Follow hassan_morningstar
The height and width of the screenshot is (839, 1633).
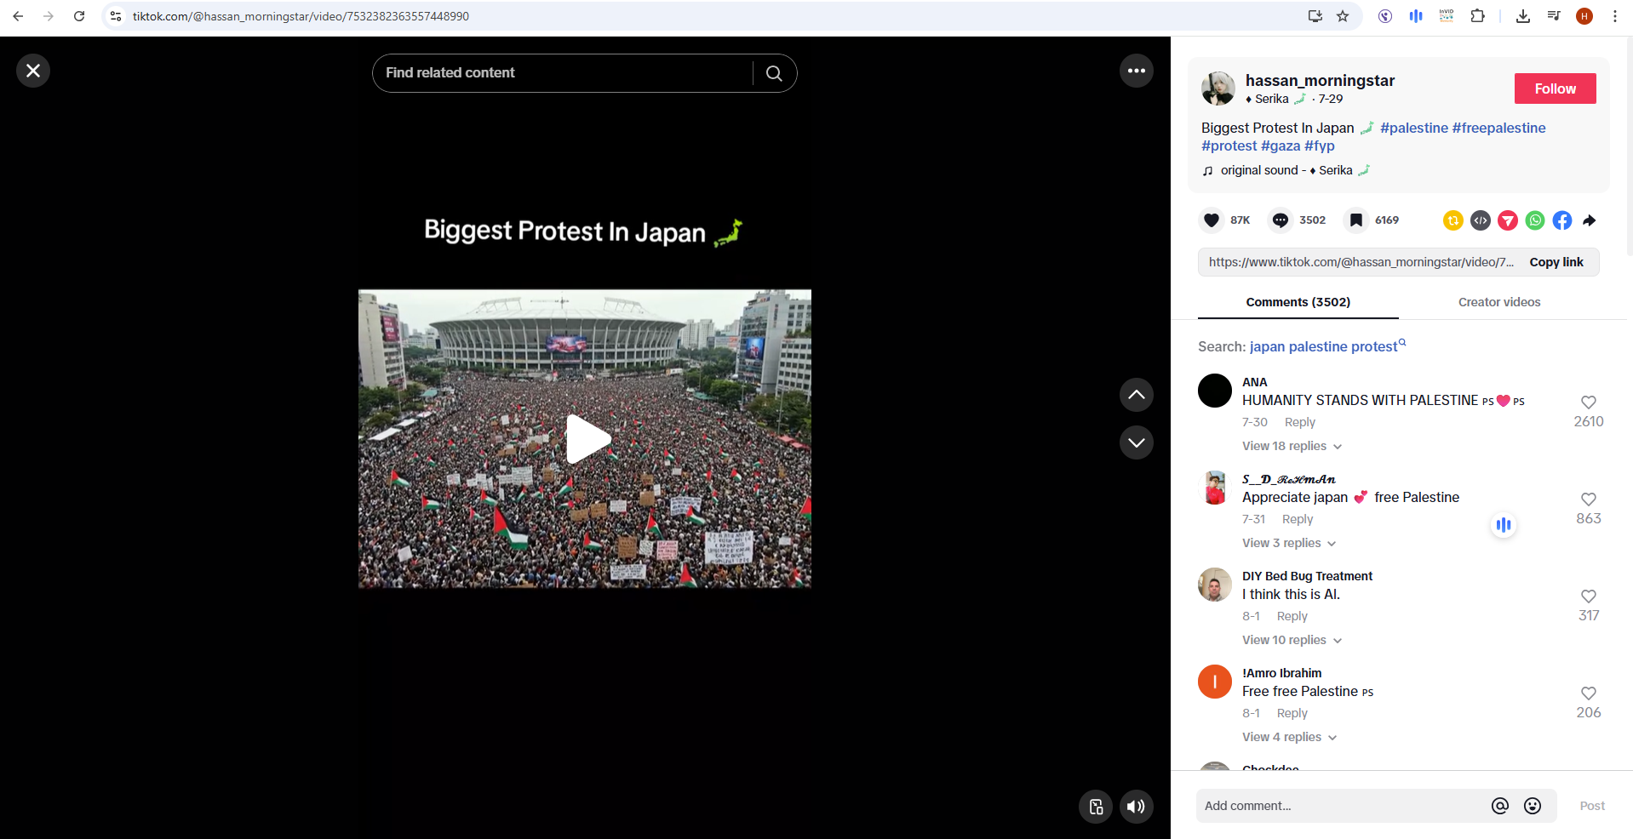[1555, 88]
